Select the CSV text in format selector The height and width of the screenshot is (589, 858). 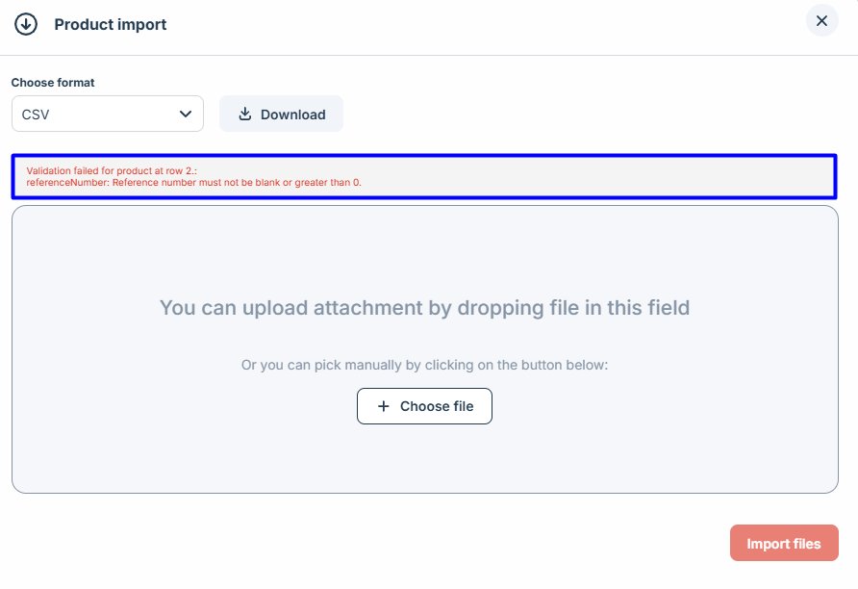tap(36, 115)
